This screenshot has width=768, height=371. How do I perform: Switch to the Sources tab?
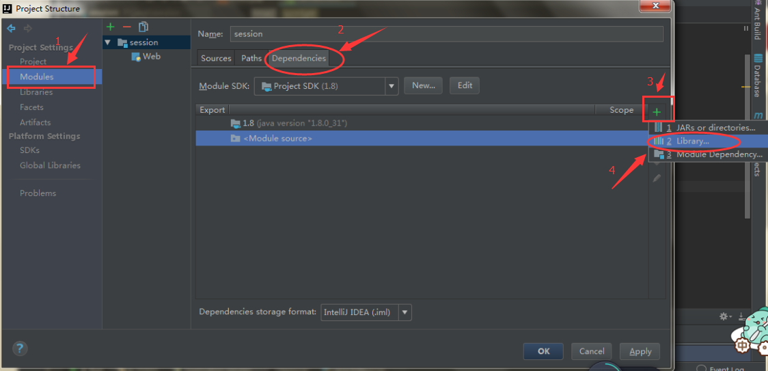(216, 58)
